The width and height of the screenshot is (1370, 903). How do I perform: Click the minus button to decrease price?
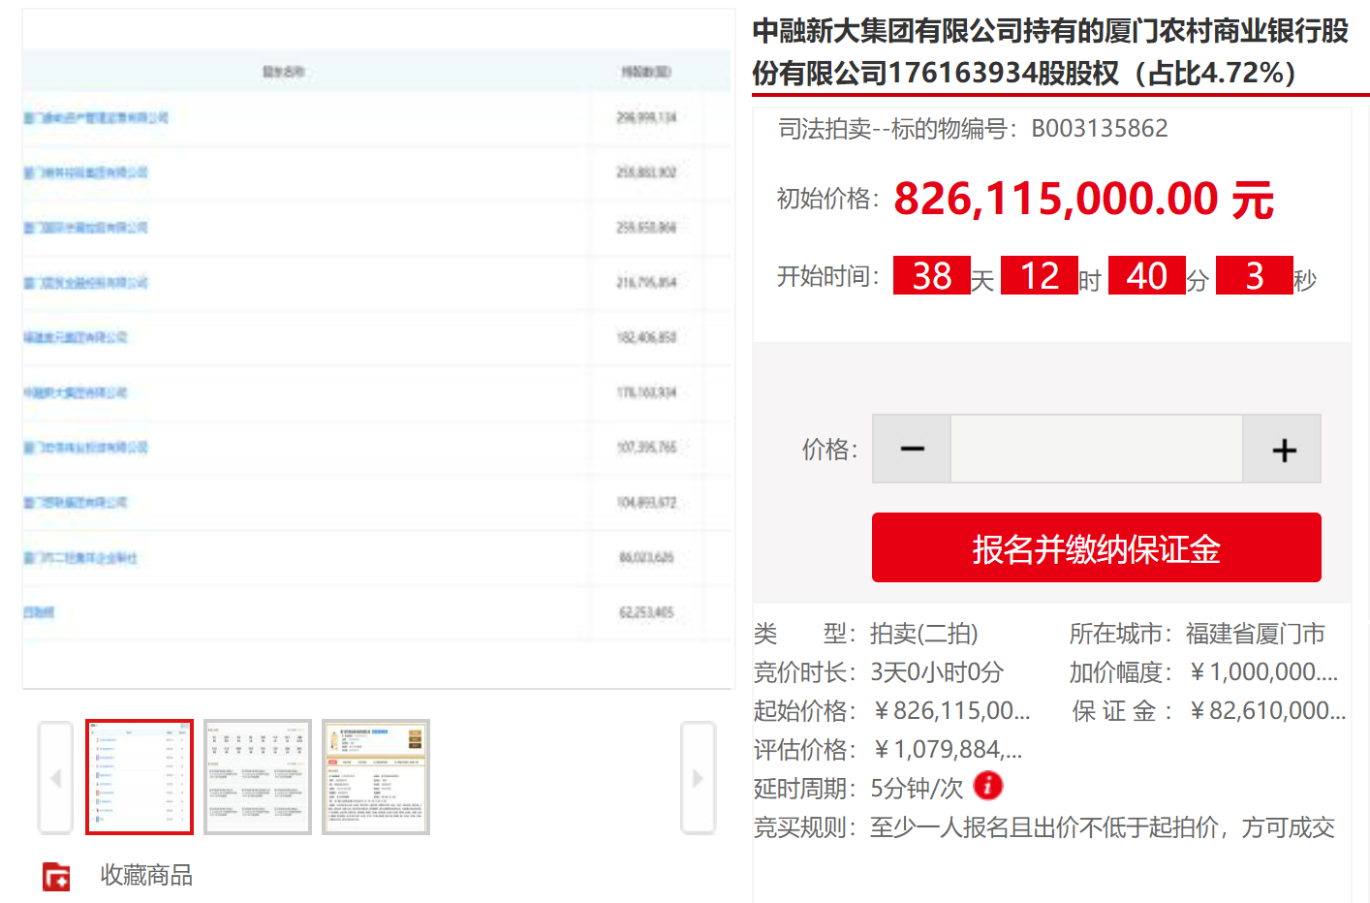click(912, 450)
